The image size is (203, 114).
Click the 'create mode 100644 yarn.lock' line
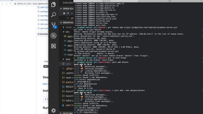90,25
